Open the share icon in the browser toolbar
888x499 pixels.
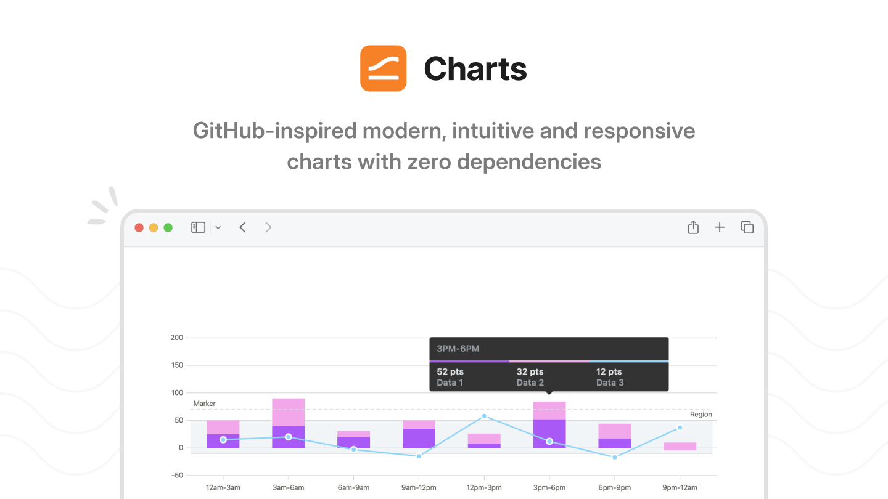(x=693, y=227)
